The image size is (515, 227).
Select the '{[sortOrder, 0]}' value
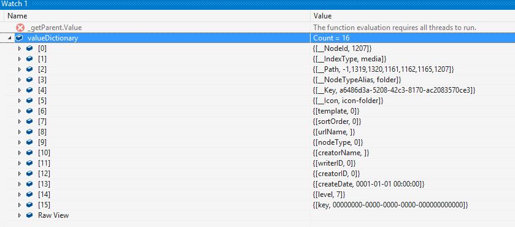[x=338, y=121]
